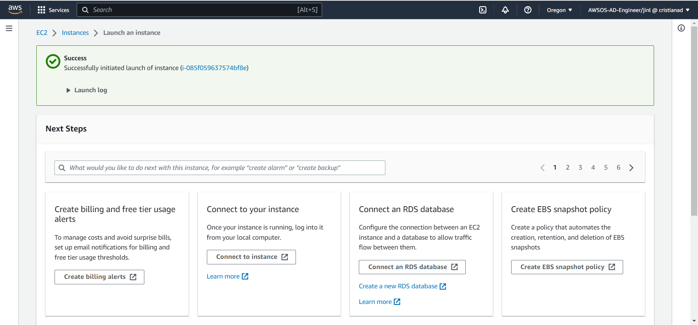Click the Next Steps heading

click(x=66, y=129)
